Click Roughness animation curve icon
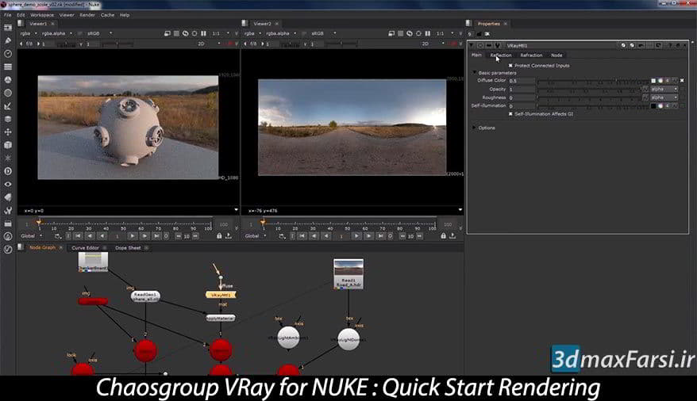Viewport: 697px width, 401px height. [x=645, y=97]
